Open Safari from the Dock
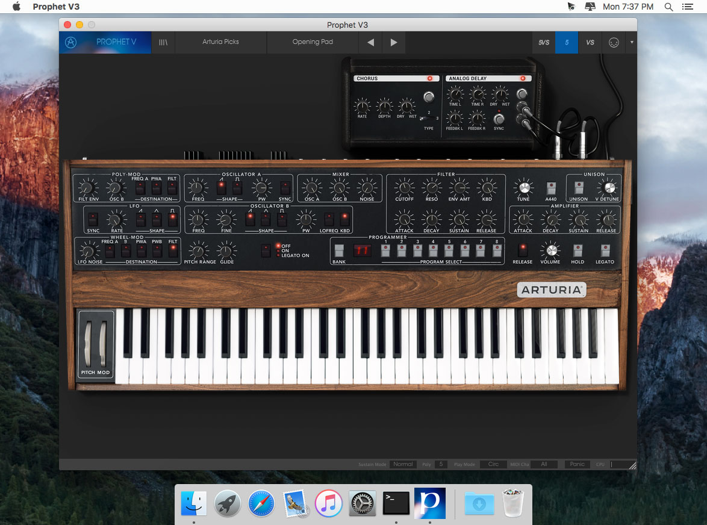The image size is (707, 525). point(261,503)
